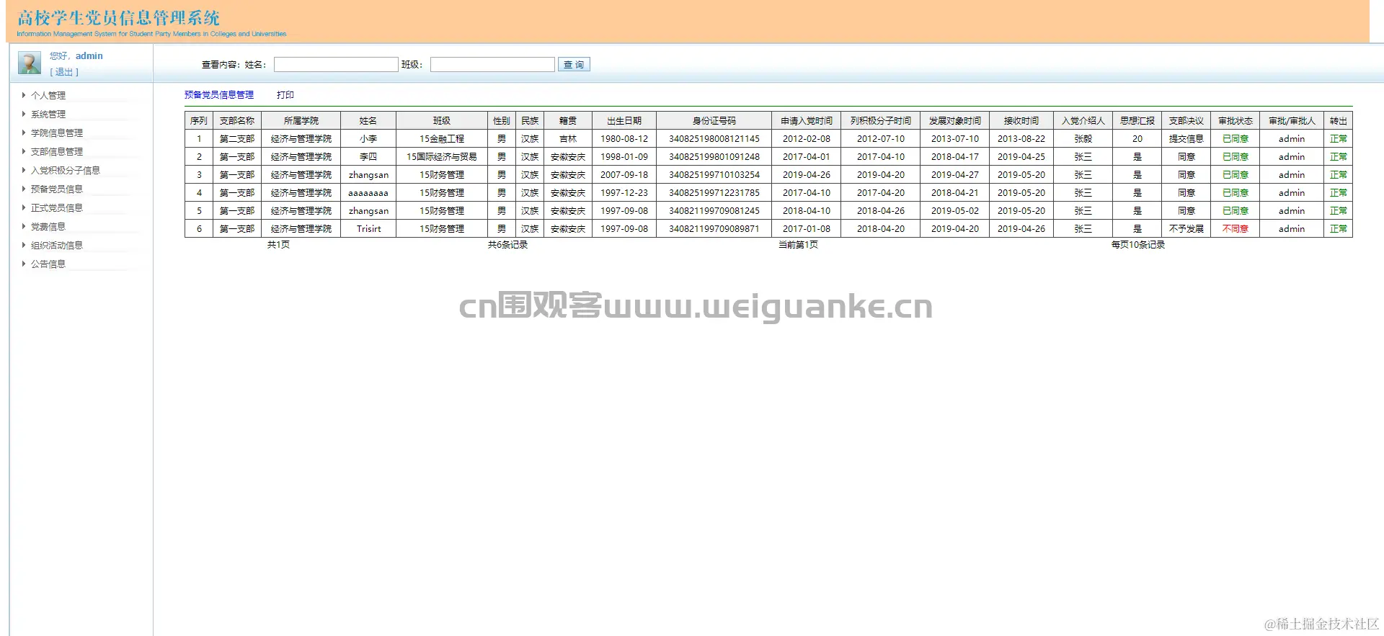Click the 每页10条记录 pager text
This screenshot has width=1384, height=636.
(1138, 245)
